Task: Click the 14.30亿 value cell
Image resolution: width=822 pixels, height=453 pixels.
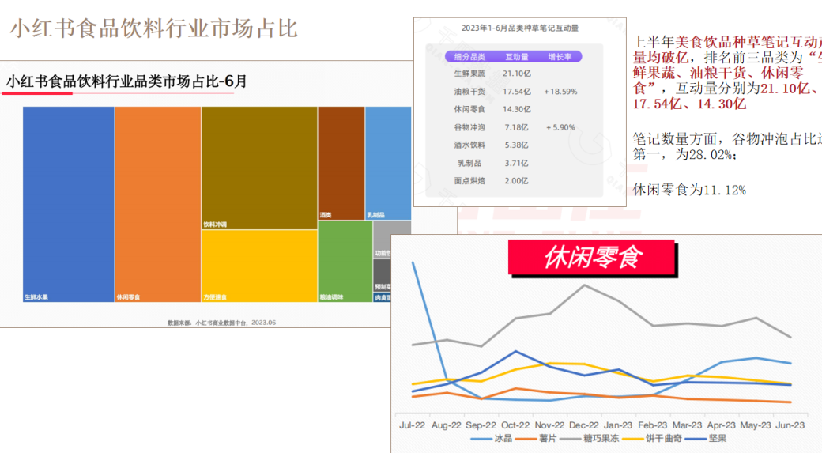Action: [517, 109]
